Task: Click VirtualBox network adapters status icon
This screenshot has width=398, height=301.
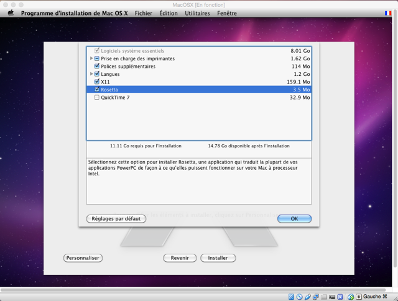Action: point(316,297)
